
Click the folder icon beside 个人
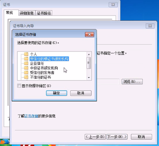point(26,54)
